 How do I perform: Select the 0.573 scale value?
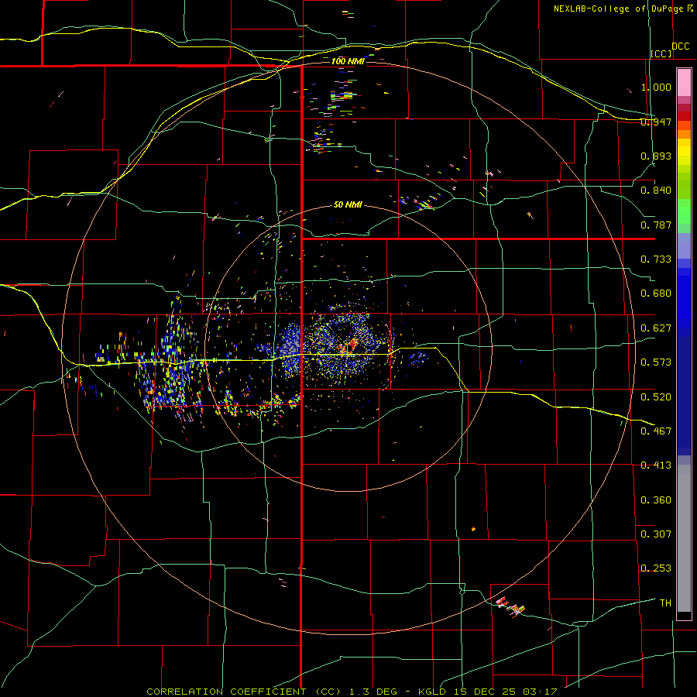tap(656, 362)
